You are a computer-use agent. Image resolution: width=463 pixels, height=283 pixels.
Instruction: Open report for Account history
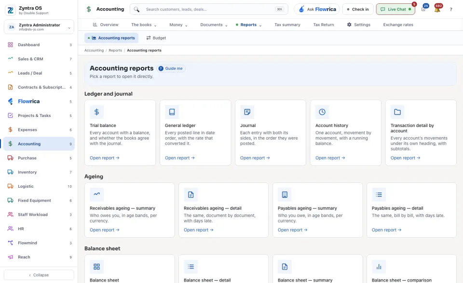pyautogui.click(x=330, y=158)
